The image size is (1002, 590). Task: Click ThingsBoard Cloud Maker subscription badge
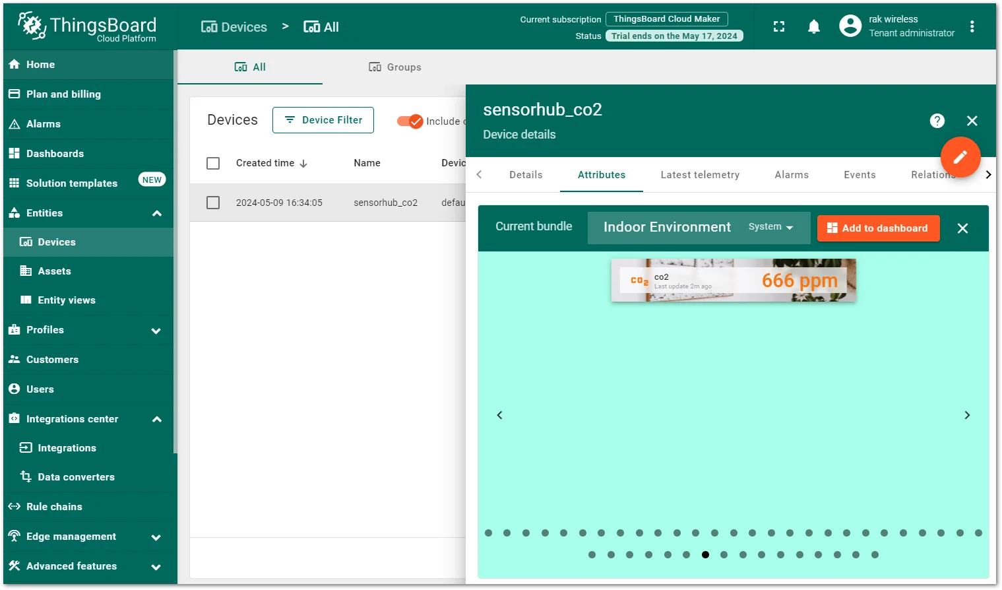pyautogui.click(x=667, y=19)
